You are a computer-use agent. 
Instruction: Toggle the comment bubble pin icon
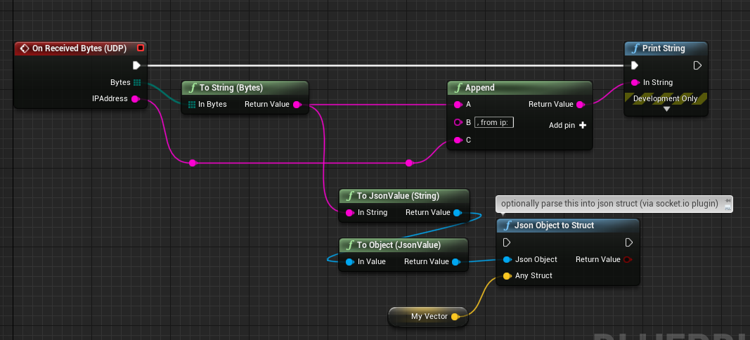point(728,200)
